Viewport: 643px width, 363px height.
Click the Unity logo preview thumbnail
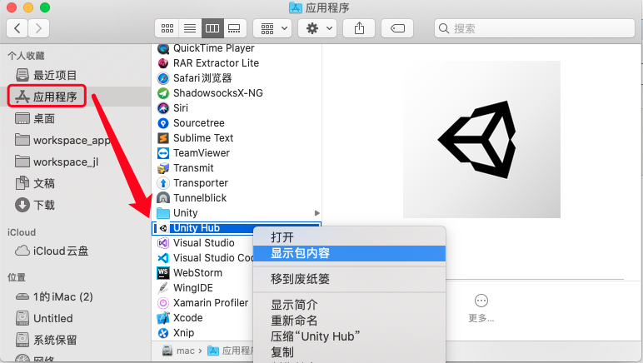[x=481, y=139]
